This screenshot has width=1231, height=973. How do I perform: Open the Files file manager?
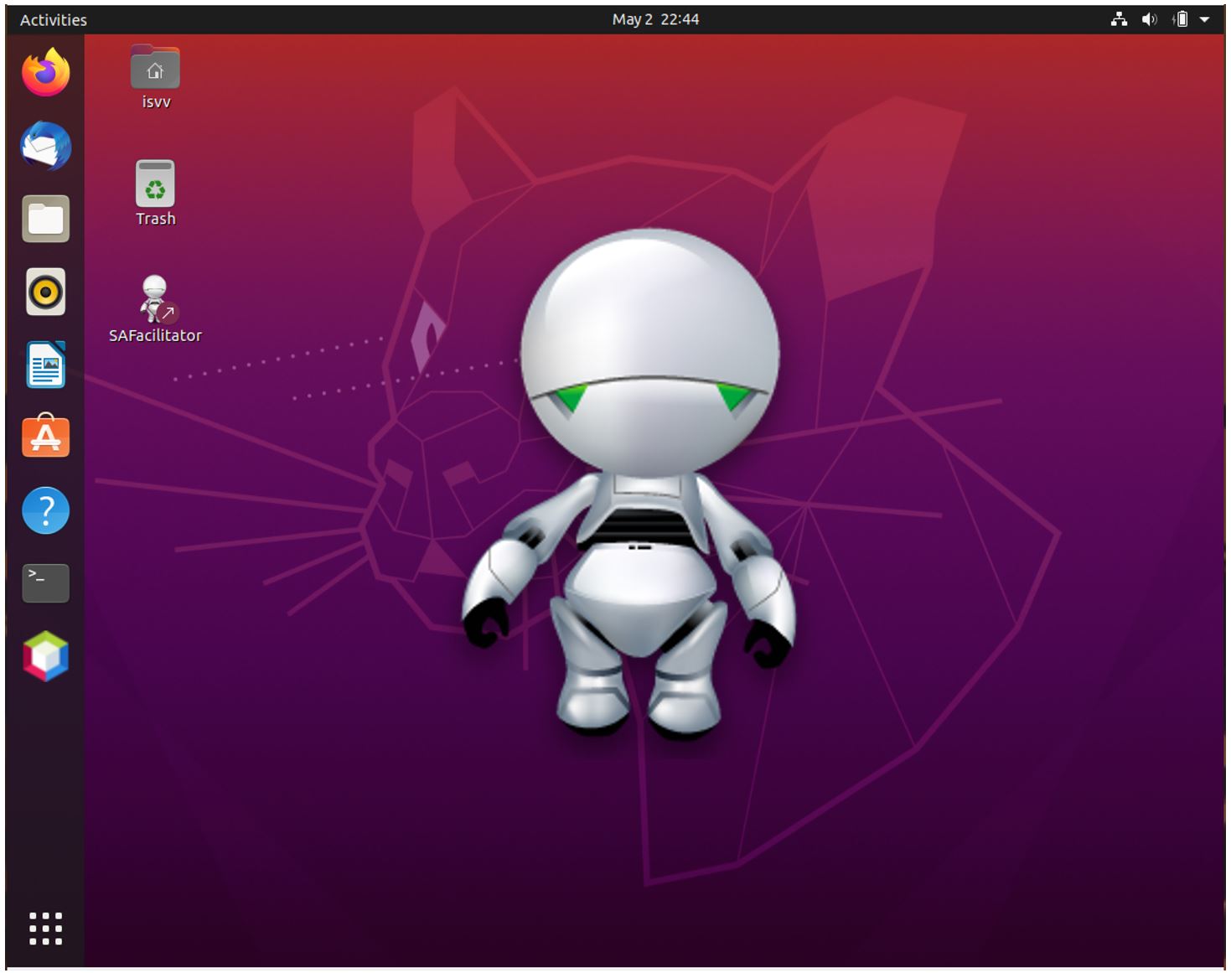coord(45,219)
